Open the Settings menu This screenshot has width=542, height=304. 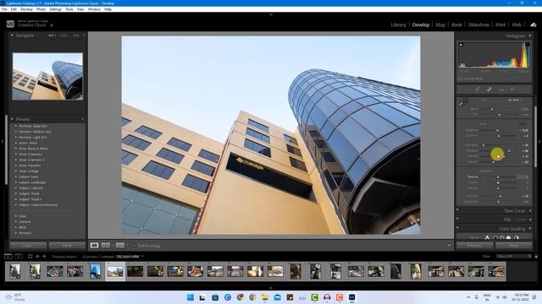tap(55, 9)
